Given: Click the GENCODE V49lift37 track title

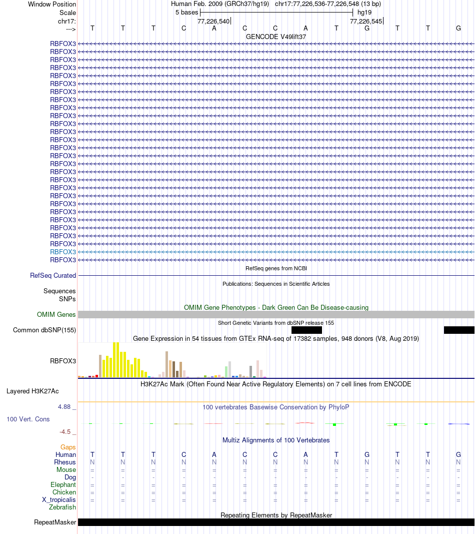Looking at the screenshot, I should click(x=276, y=37).
